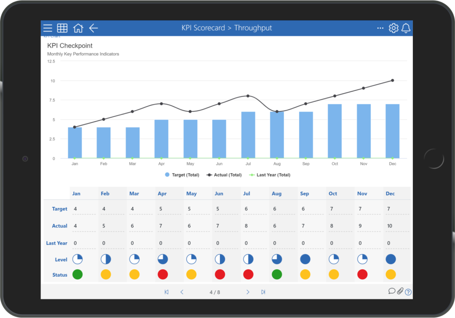
Task: Open the navigation hamburger menu
Action: tap(47, 28)
